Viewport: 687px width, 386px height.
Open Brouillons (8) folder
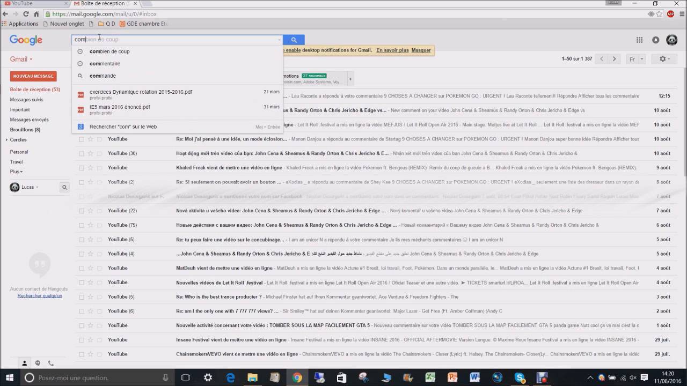tap(25, 130)
